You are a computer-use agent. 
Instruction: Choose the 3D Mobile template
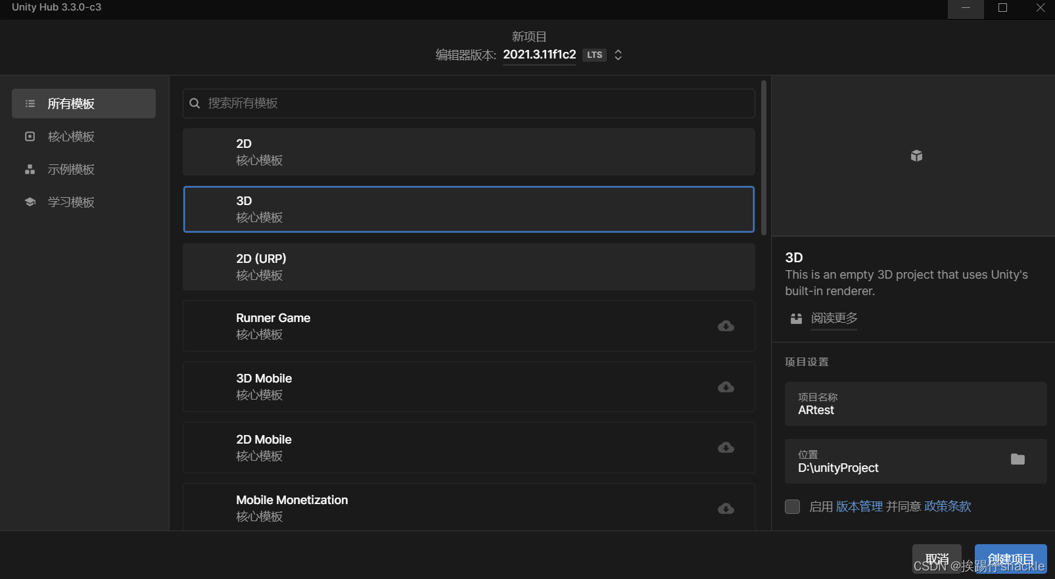pyautogui.click(x=469, y=386)
